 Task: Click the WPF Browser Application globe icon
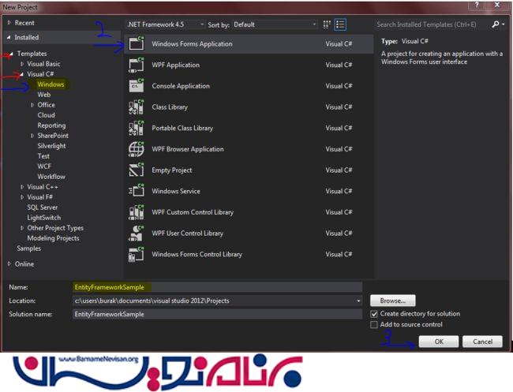pos(137,149)
